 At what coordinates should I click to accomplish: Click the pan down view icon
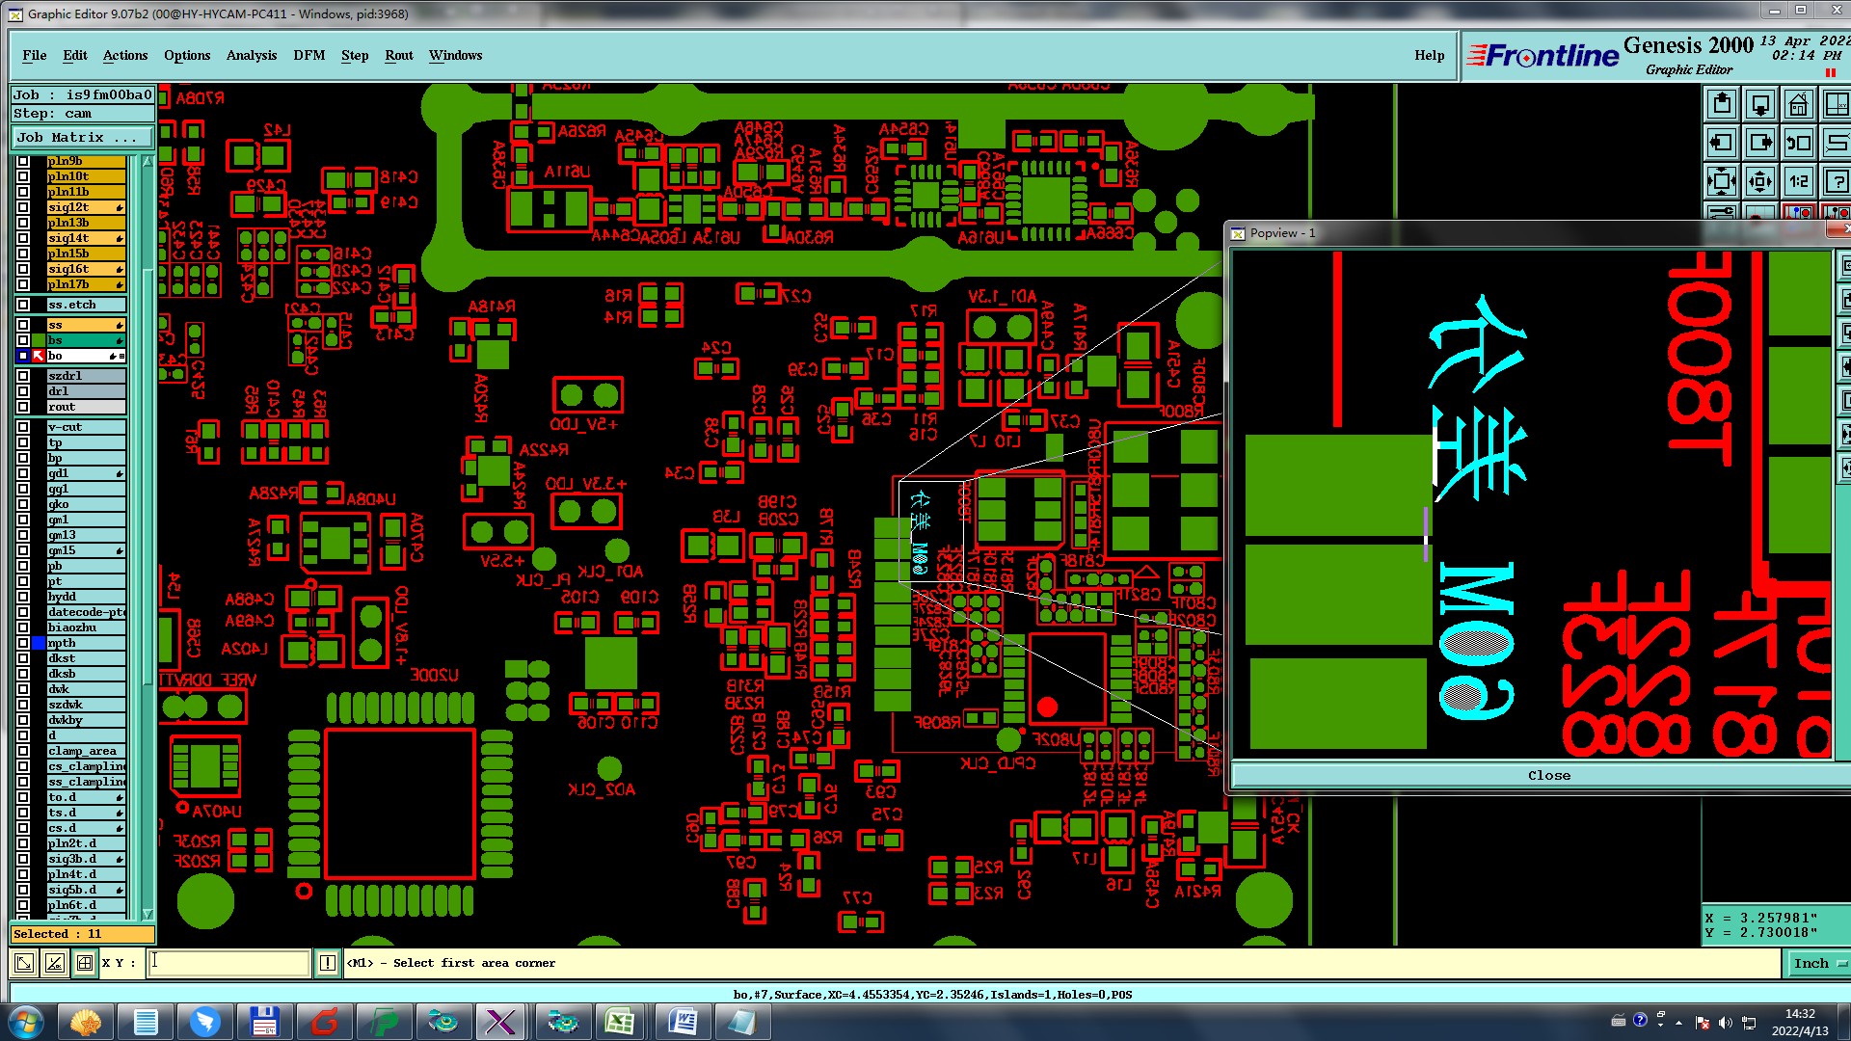1760,104
